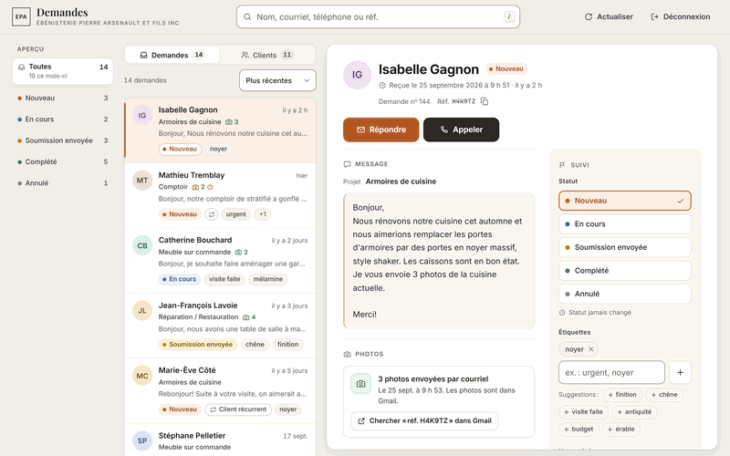
Task: Select the Demandes tab
Action: click(x=172, y=55)
